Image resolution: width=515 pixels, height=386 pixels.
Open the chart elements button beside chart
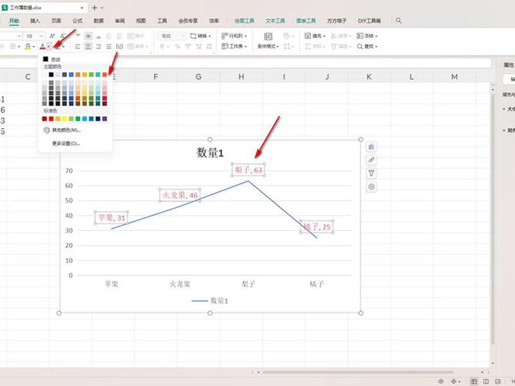point(371,147)
